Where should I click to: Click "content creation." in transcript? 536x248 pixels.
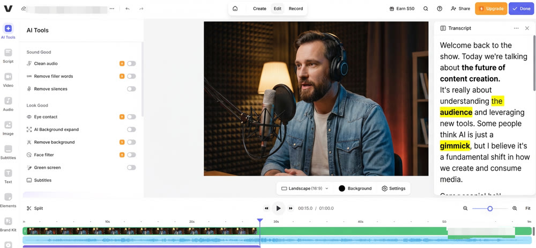(x=470, y=78)
